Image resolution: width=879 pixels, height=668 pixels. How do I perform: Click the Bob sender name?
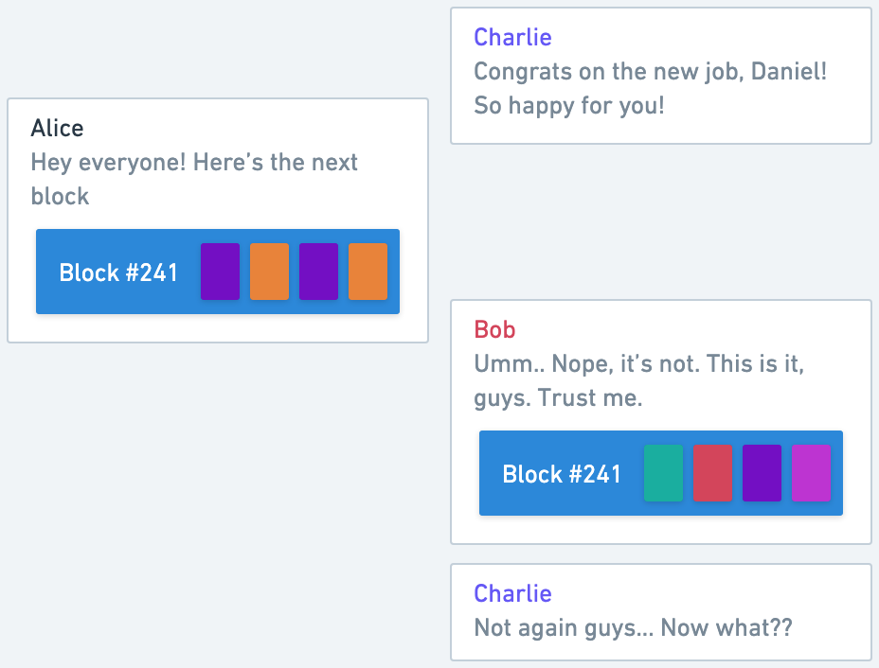(494, 330)
